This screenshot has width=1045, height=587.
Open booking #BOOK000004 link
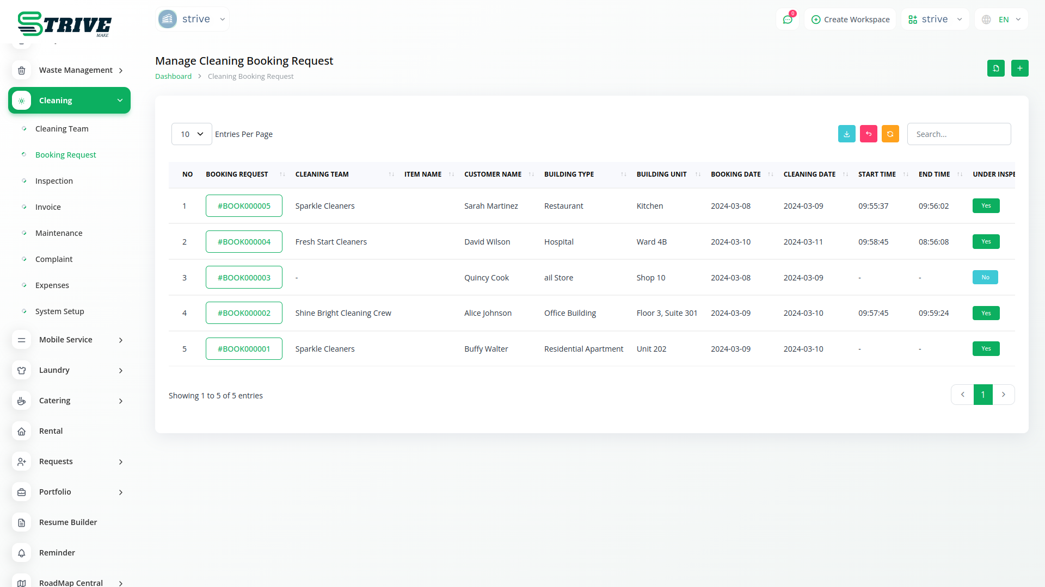click(x=244, y=242)
